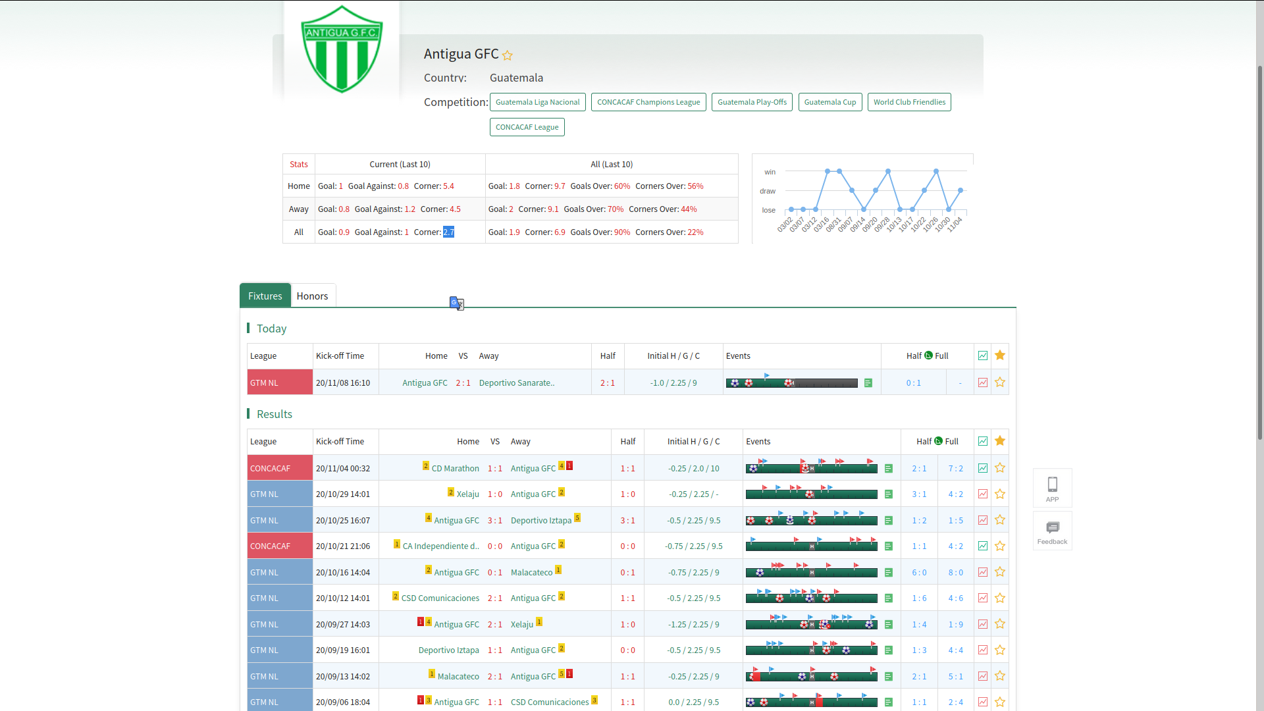This screenshot has height=711, width=1264.
Task: Open match report for 20/09/19 Iztapa match
Action: tap(889, 650)
